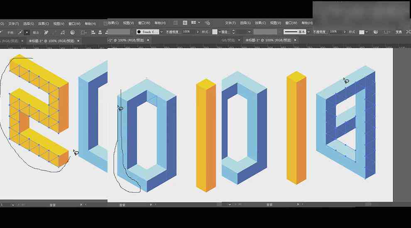Open 帮助(H) menu in right window
The height and width of the screenshot is (228, 411).
click(307, 23)
